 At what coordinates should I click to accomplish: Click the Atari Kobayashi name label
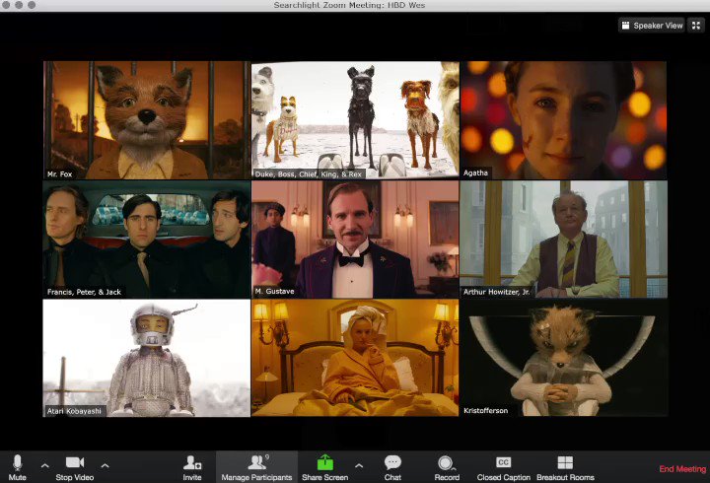(74, 411)
